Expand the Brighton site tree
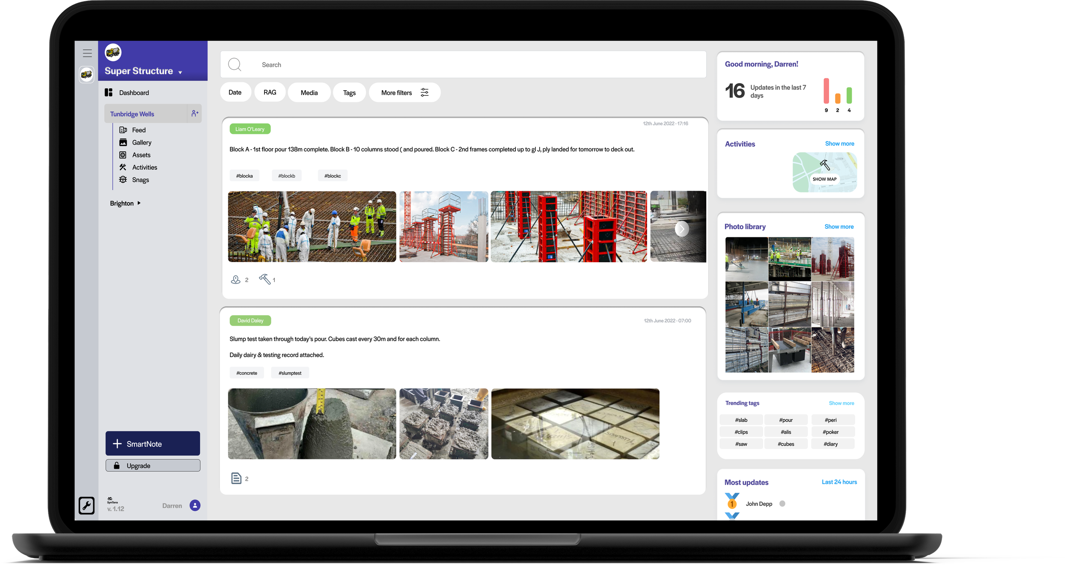This screenshot has height=565, width=1070. 139,203
